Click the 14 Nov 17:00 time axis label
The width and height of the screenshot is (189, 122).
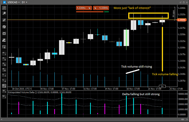[x=112, y=89]
